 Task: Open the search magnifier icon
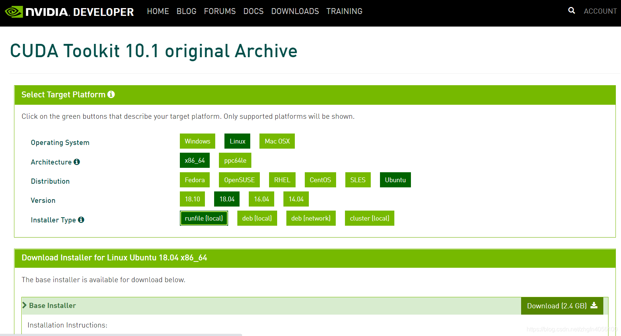pyautogui.click(x=572, y=10)
